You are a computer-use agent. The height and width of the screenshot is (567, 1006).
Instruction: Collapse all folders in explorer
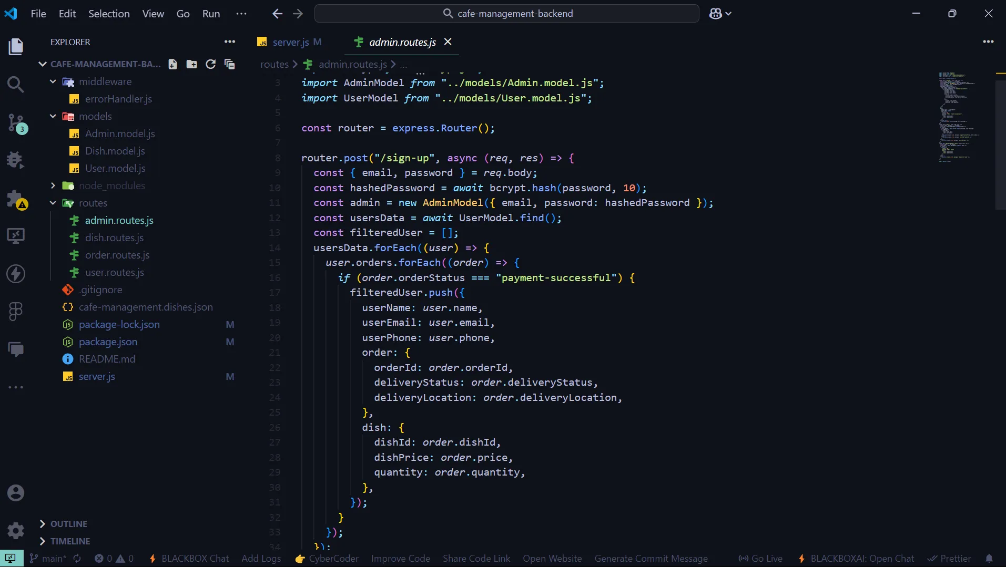coord(229,64)
